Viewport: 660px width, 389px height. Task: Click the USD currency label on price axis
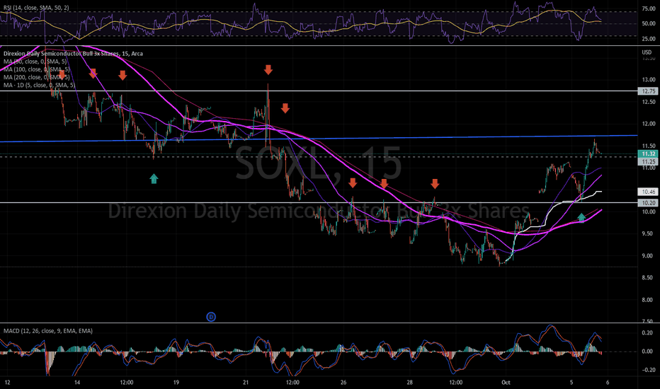pos(647,52)
